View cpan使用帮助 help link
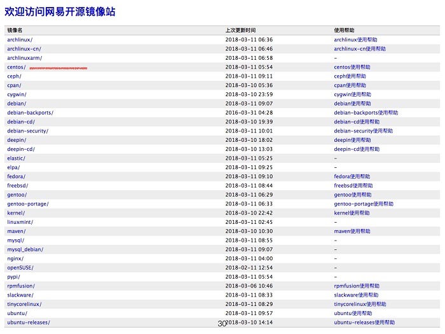 350,85
